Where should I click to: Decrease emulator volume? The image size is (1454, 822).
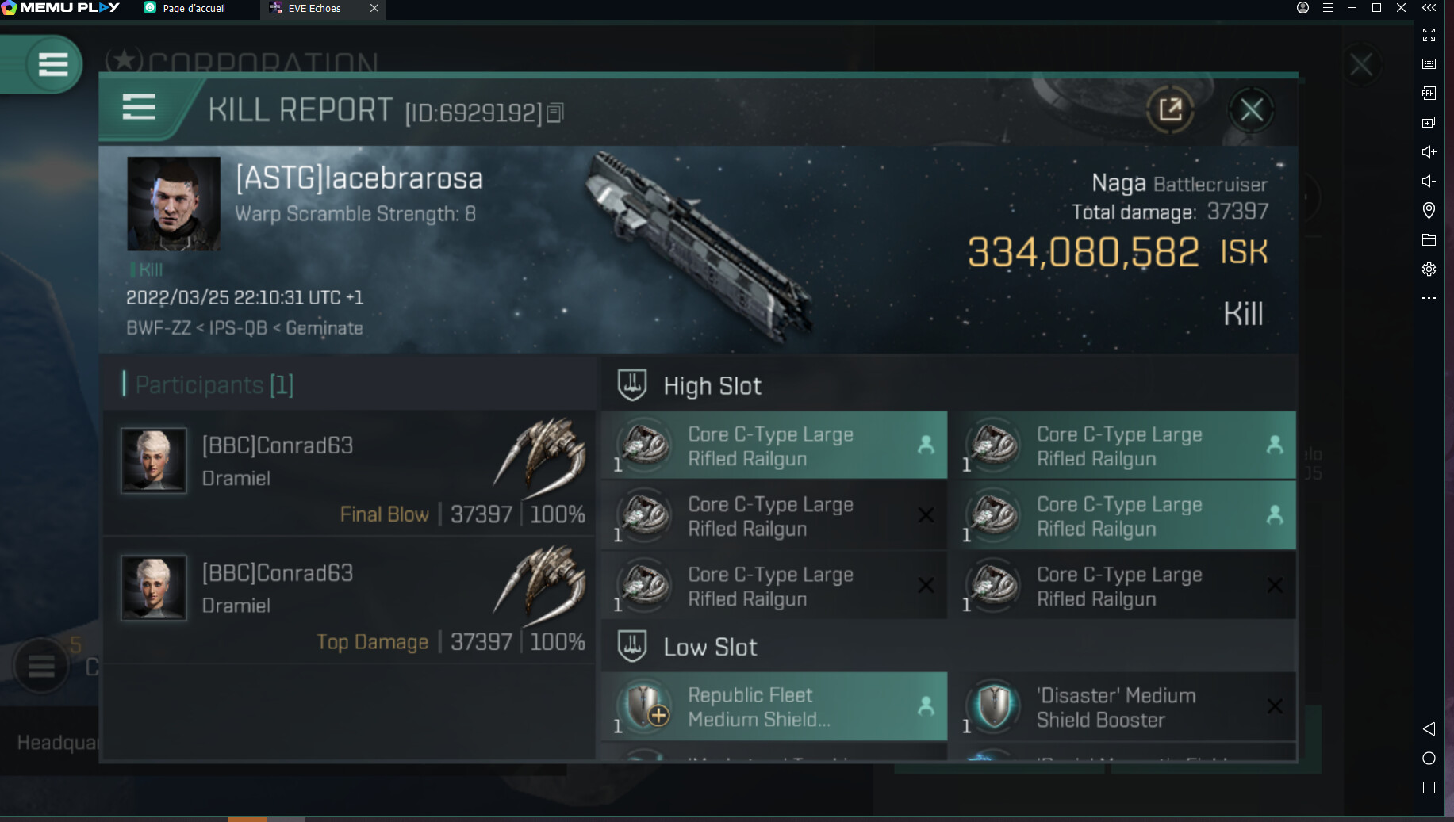pyautogui.click(x=1429, y=181)
